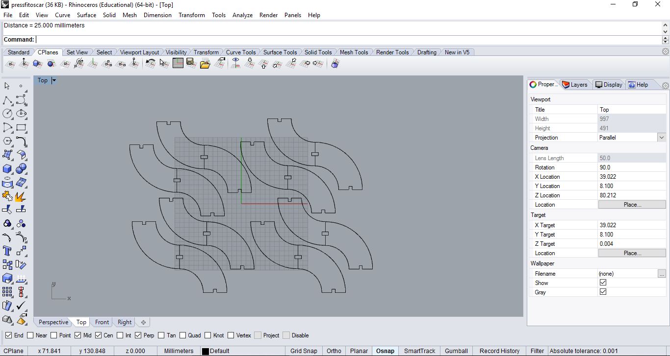Screen dimensions: 670x356
Task: Select the Circle tool
Action: (7, 114)
